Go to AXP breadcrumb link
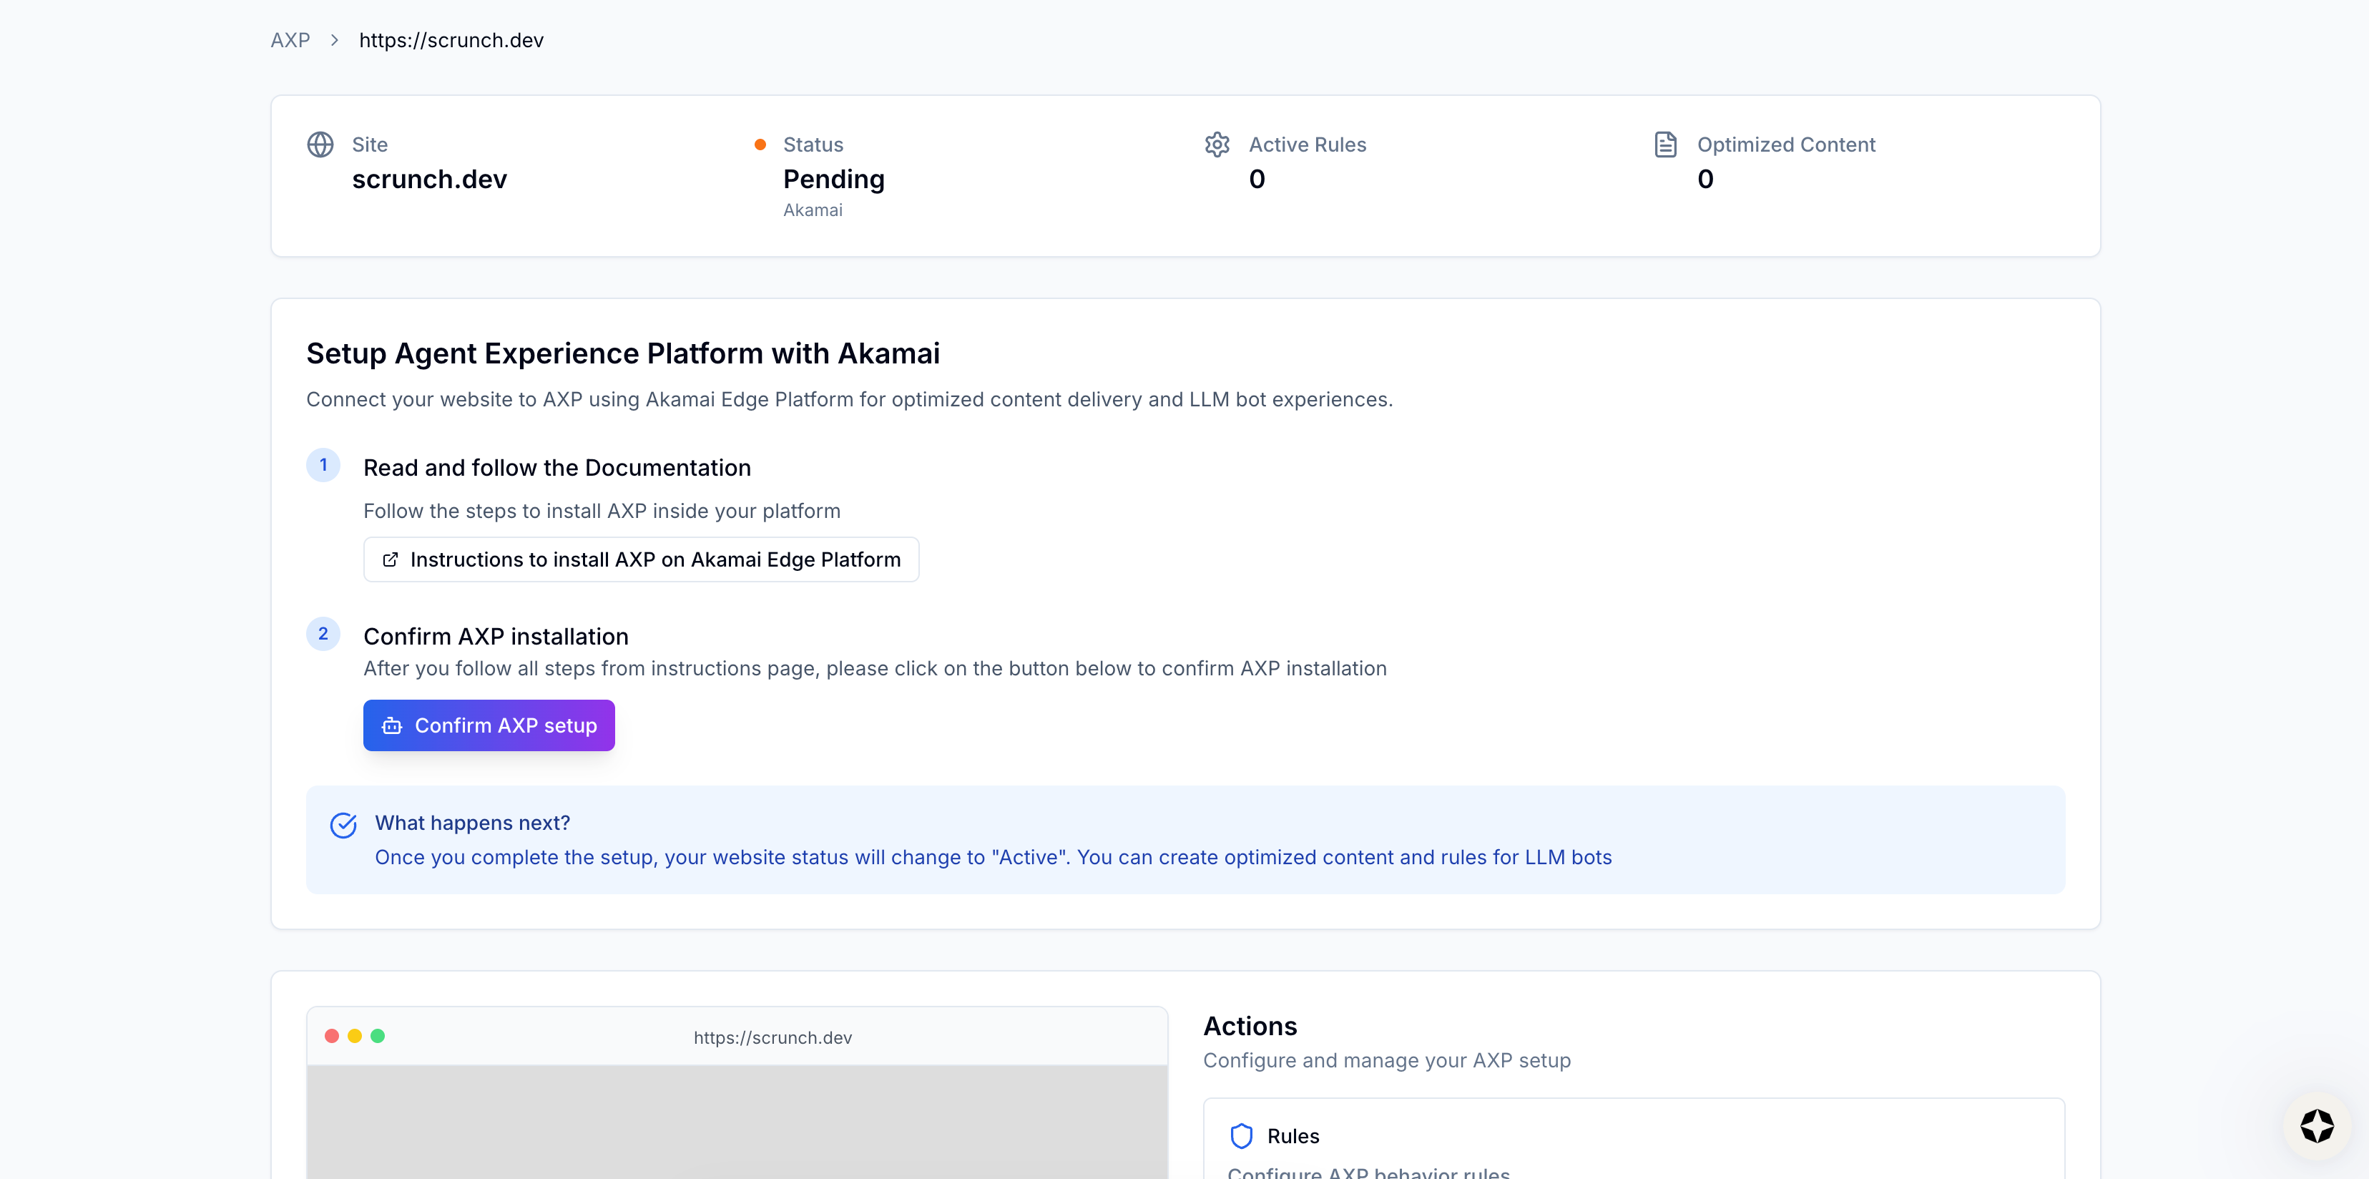Screen dimensions: 2369x1179 point(290,41)
